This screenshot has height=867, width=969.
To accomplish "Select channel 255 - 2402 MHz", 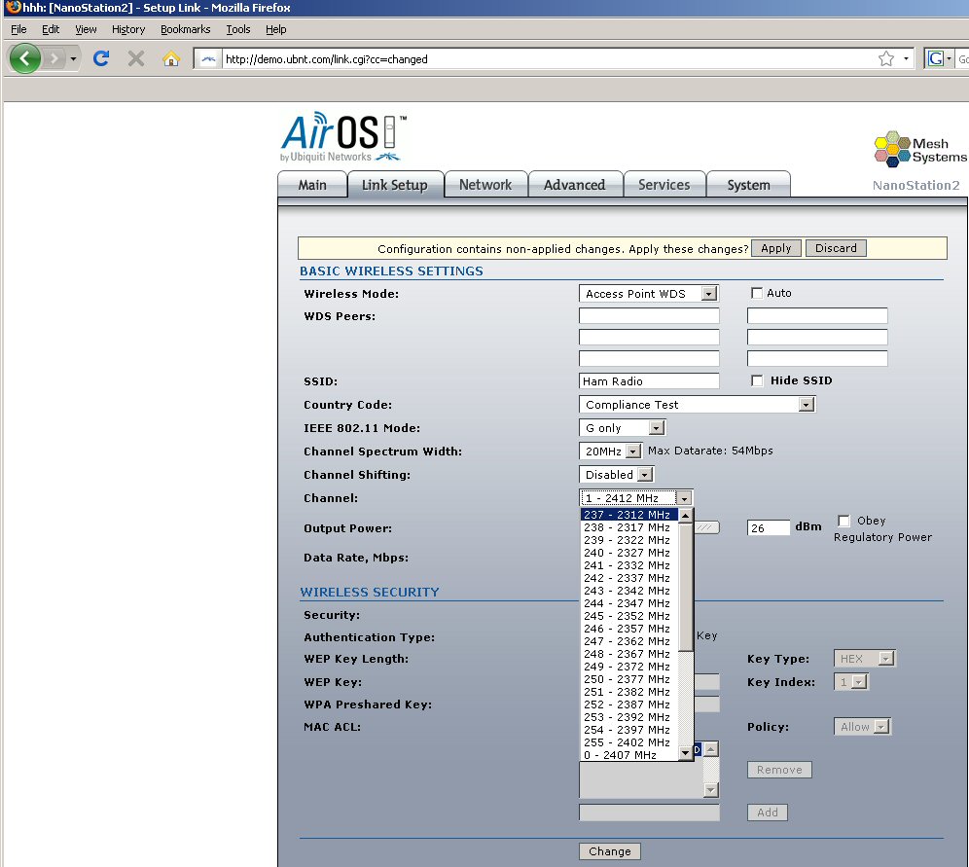I will tap(629, 742).
